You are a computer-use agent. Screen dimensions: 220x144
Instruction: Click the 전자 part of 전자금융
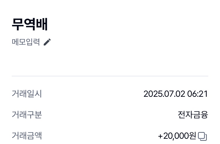(185, 115)
